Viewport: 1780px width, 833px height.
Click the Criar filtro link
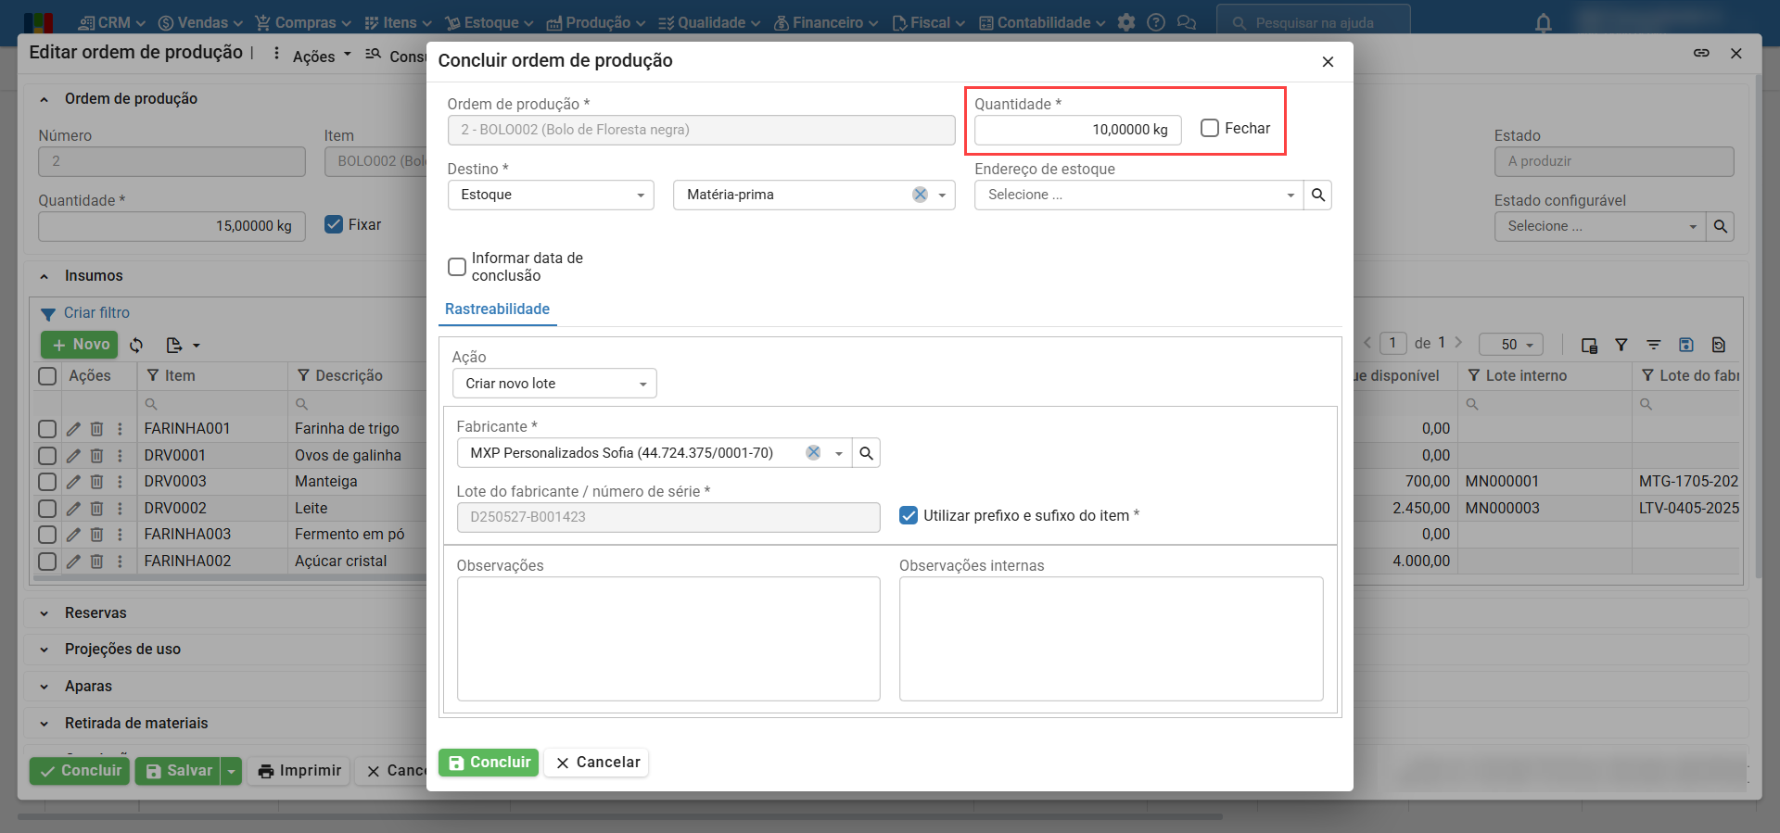(96, 313)
